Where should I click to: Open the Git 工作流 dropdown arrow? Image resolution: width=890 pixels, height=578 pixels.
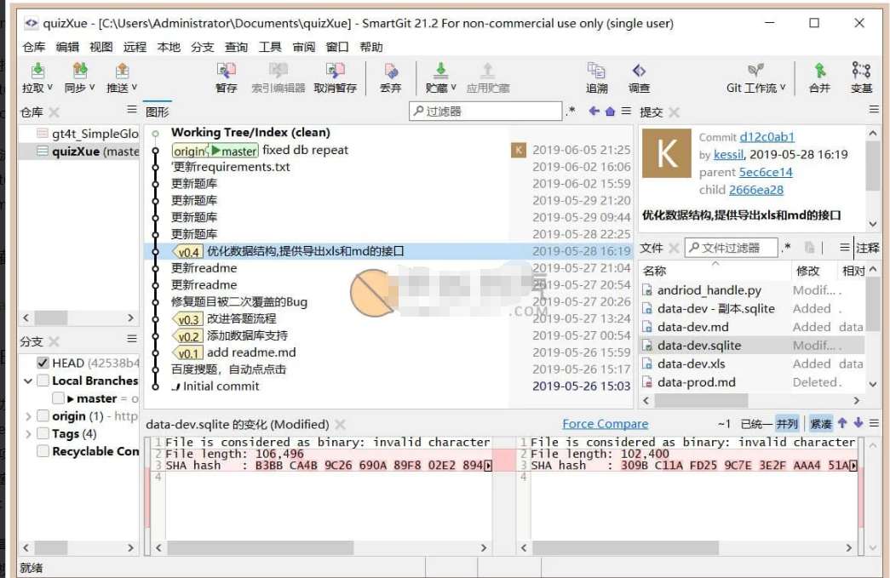click(x=783, y=88)
